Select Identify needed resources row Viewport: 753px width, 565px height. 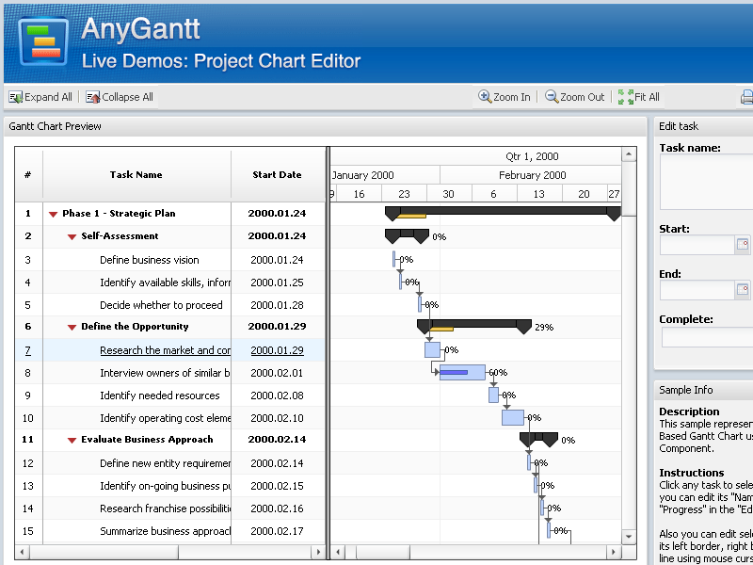pos(170,395)
